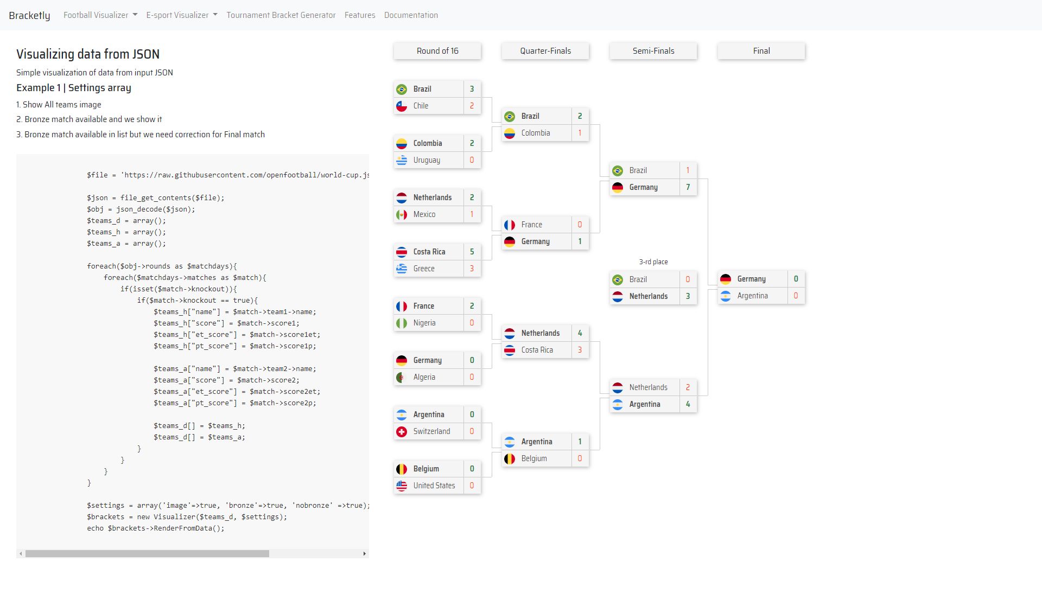
Task: Click the Greece flag icon
Action: [402, 269]
